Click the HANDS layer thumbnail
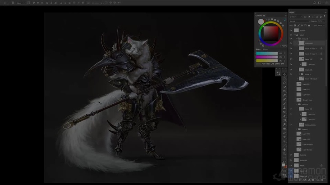330x185 pixels. point(296,31)
